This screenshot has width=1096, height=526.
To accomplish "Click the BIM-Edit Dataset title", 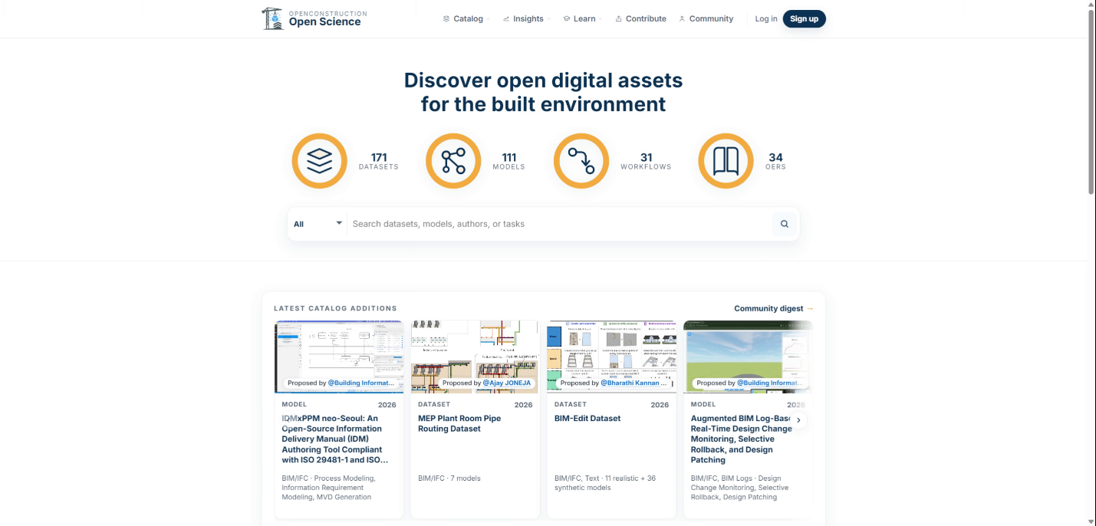I will click(587, 419).
